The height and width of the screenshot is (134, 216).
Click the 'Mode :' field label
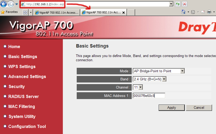[125, 71]
